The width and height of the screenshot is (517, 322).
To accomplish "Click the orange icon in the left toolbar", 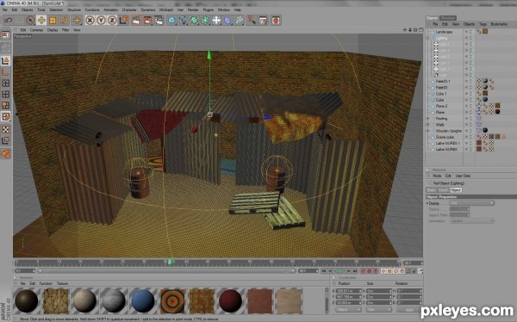I will pyautogui.click(x=6, y=153).
